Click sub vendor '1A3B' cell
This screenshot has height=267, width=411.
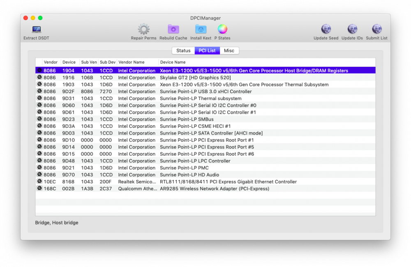tap(87, 189)
